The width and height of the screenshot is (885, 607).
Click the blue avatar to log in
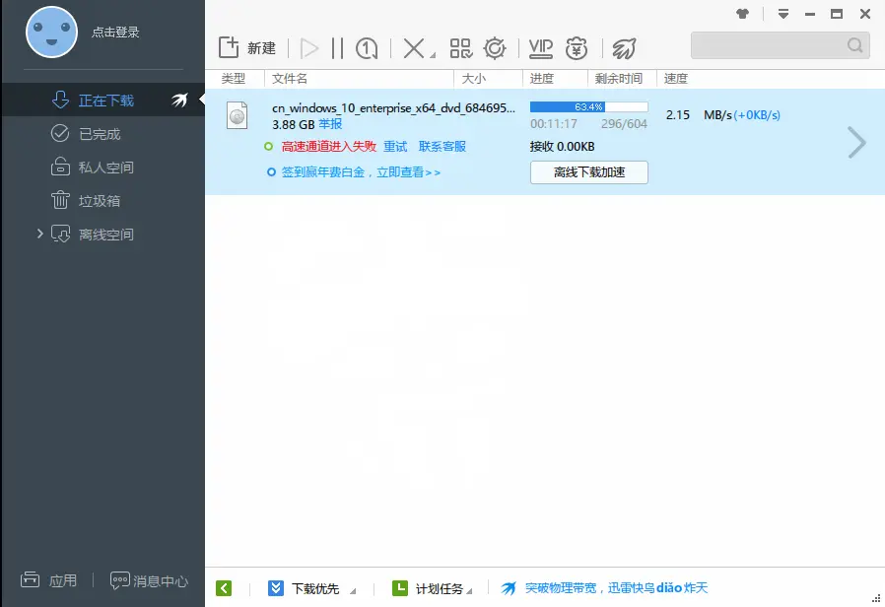[51, 33]
